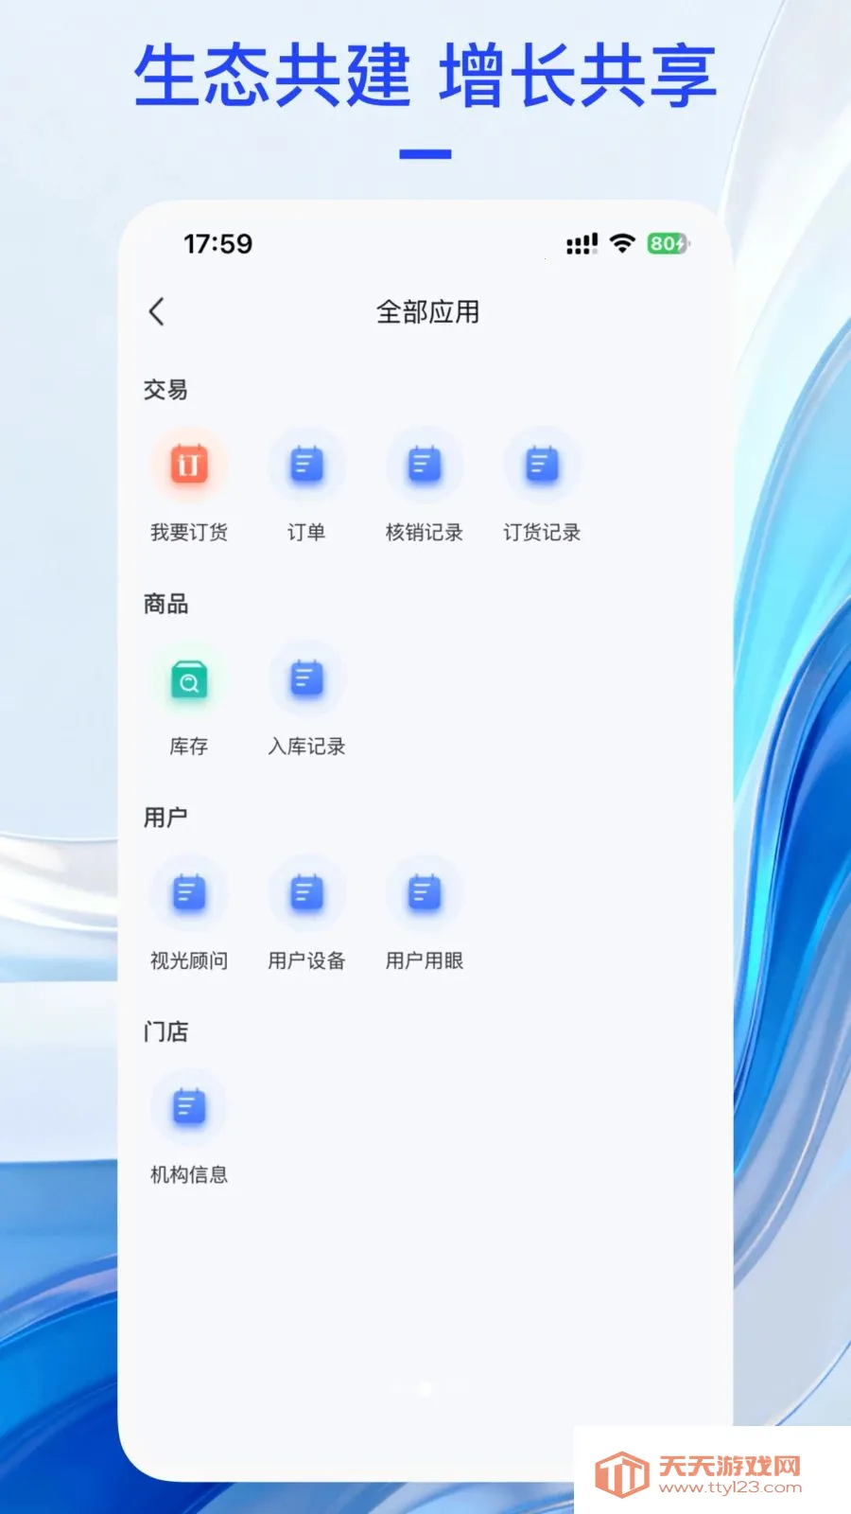Click the 入库记录 label
The image size is (851, 1514).
click(x=306, y=747)
